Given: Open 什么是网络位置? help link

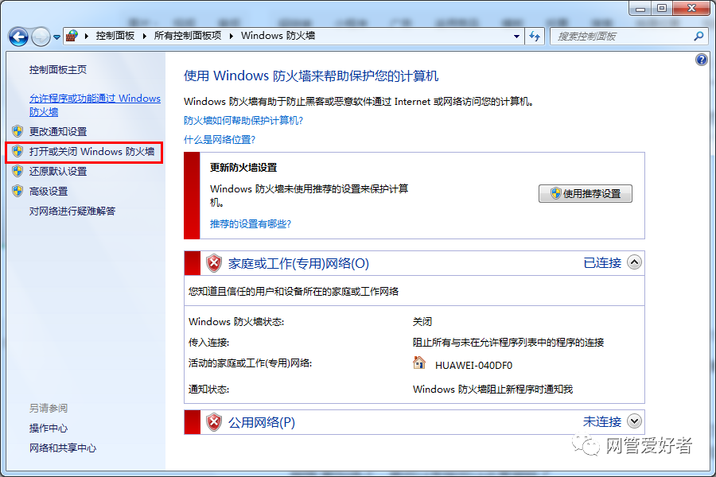Looking at the screenshot, I should point(220,140).
